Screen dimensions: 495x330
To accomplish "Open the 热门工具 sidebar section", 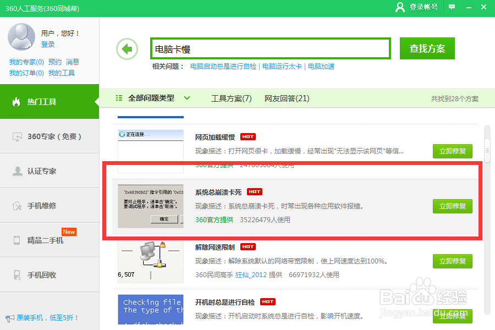I will click(50, 102).
